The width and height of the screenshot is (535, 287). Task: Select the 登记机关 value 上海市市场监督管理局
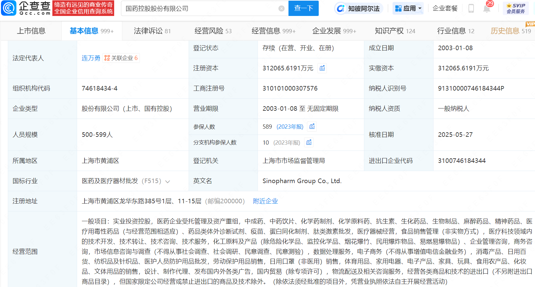(294, 161)
